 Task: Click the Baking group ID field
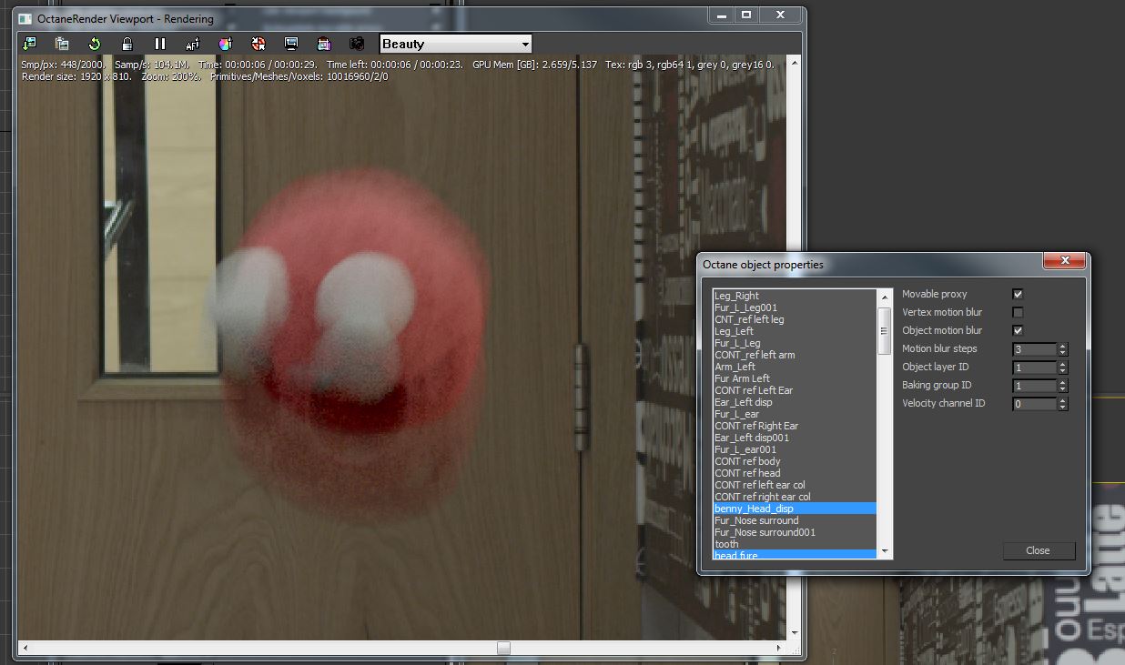tap(1034, 386)
